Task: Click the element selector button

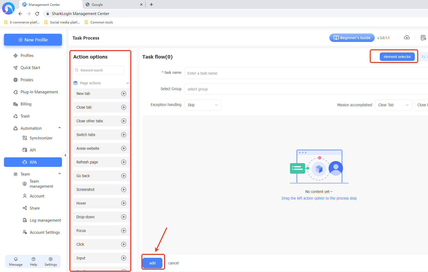Action: click(397, 57)
